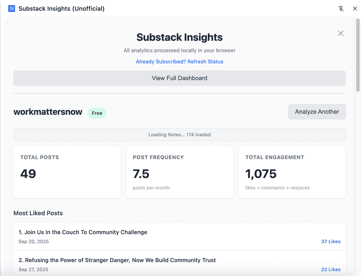The height and width of the screenshot is (276, 361).
Task: Dismiss the Substack Insights welcome banner
Action: pos(341,33)
